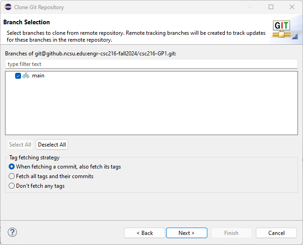
Task: Proceed with the Next button
Action: (x=187, y=233)
